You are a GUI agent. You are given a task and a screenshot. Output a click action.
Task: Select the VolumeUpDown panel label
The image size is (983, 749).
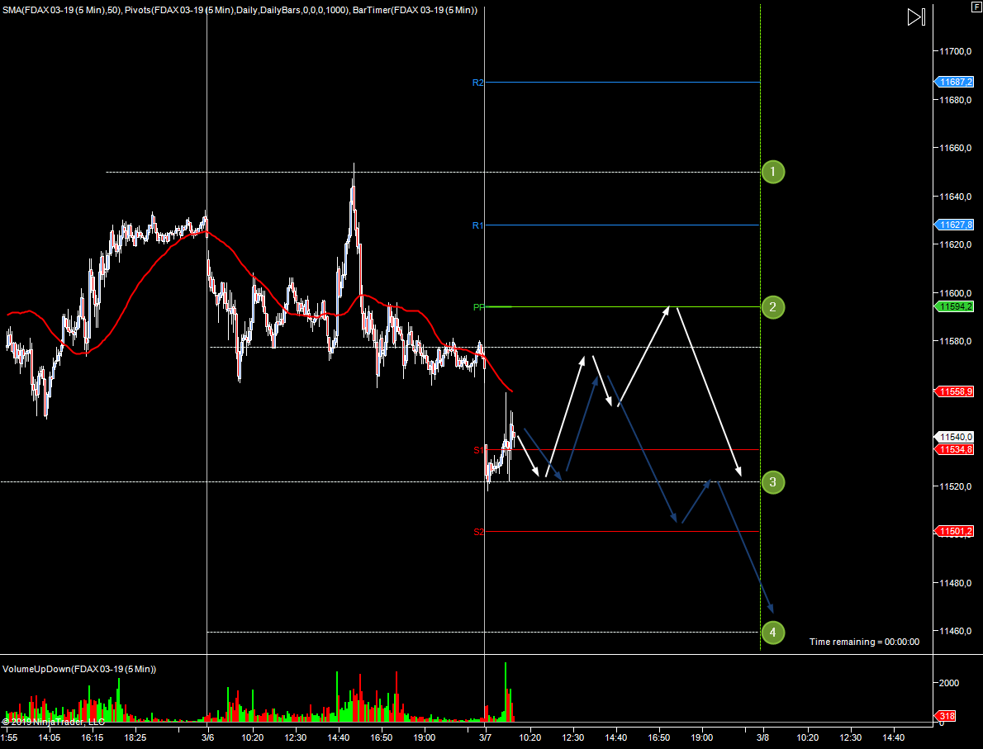pos(79,669)
